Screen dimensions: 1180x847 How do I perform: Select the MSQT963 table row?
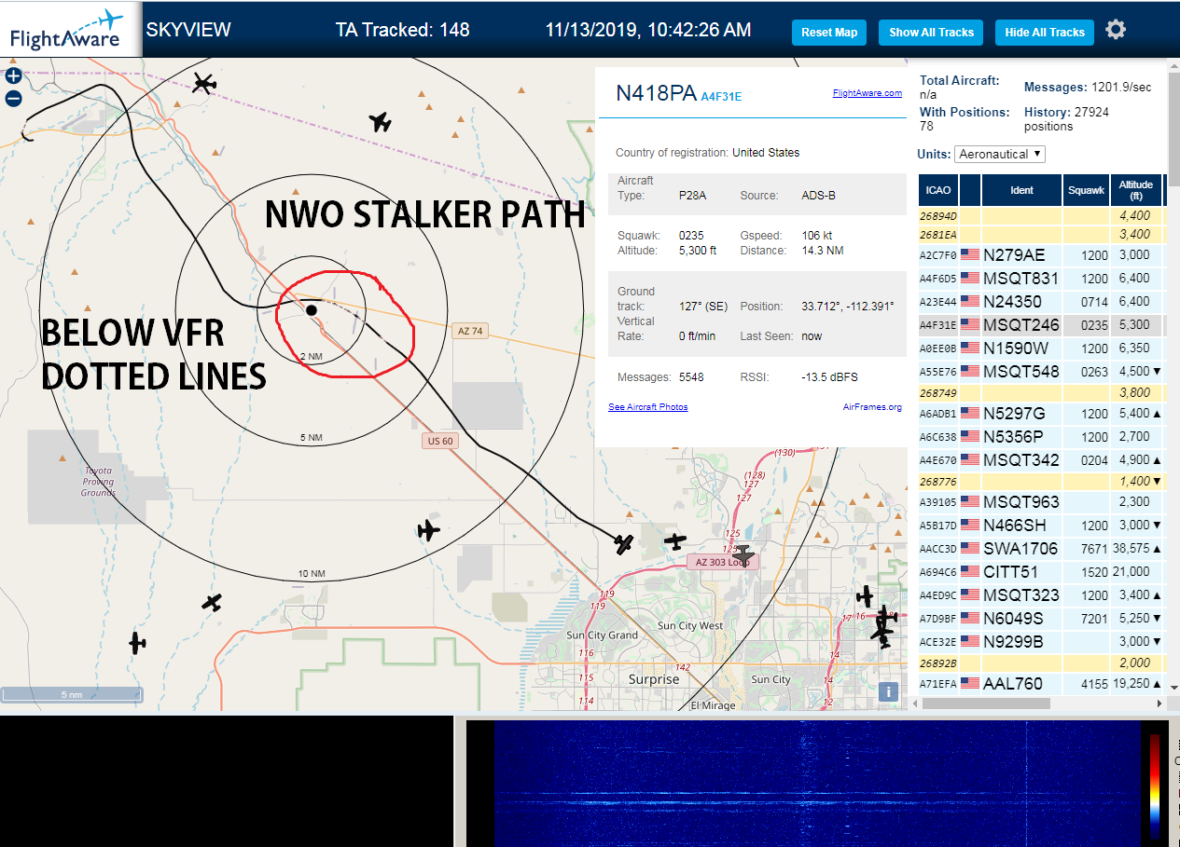tap(1040, 502)
